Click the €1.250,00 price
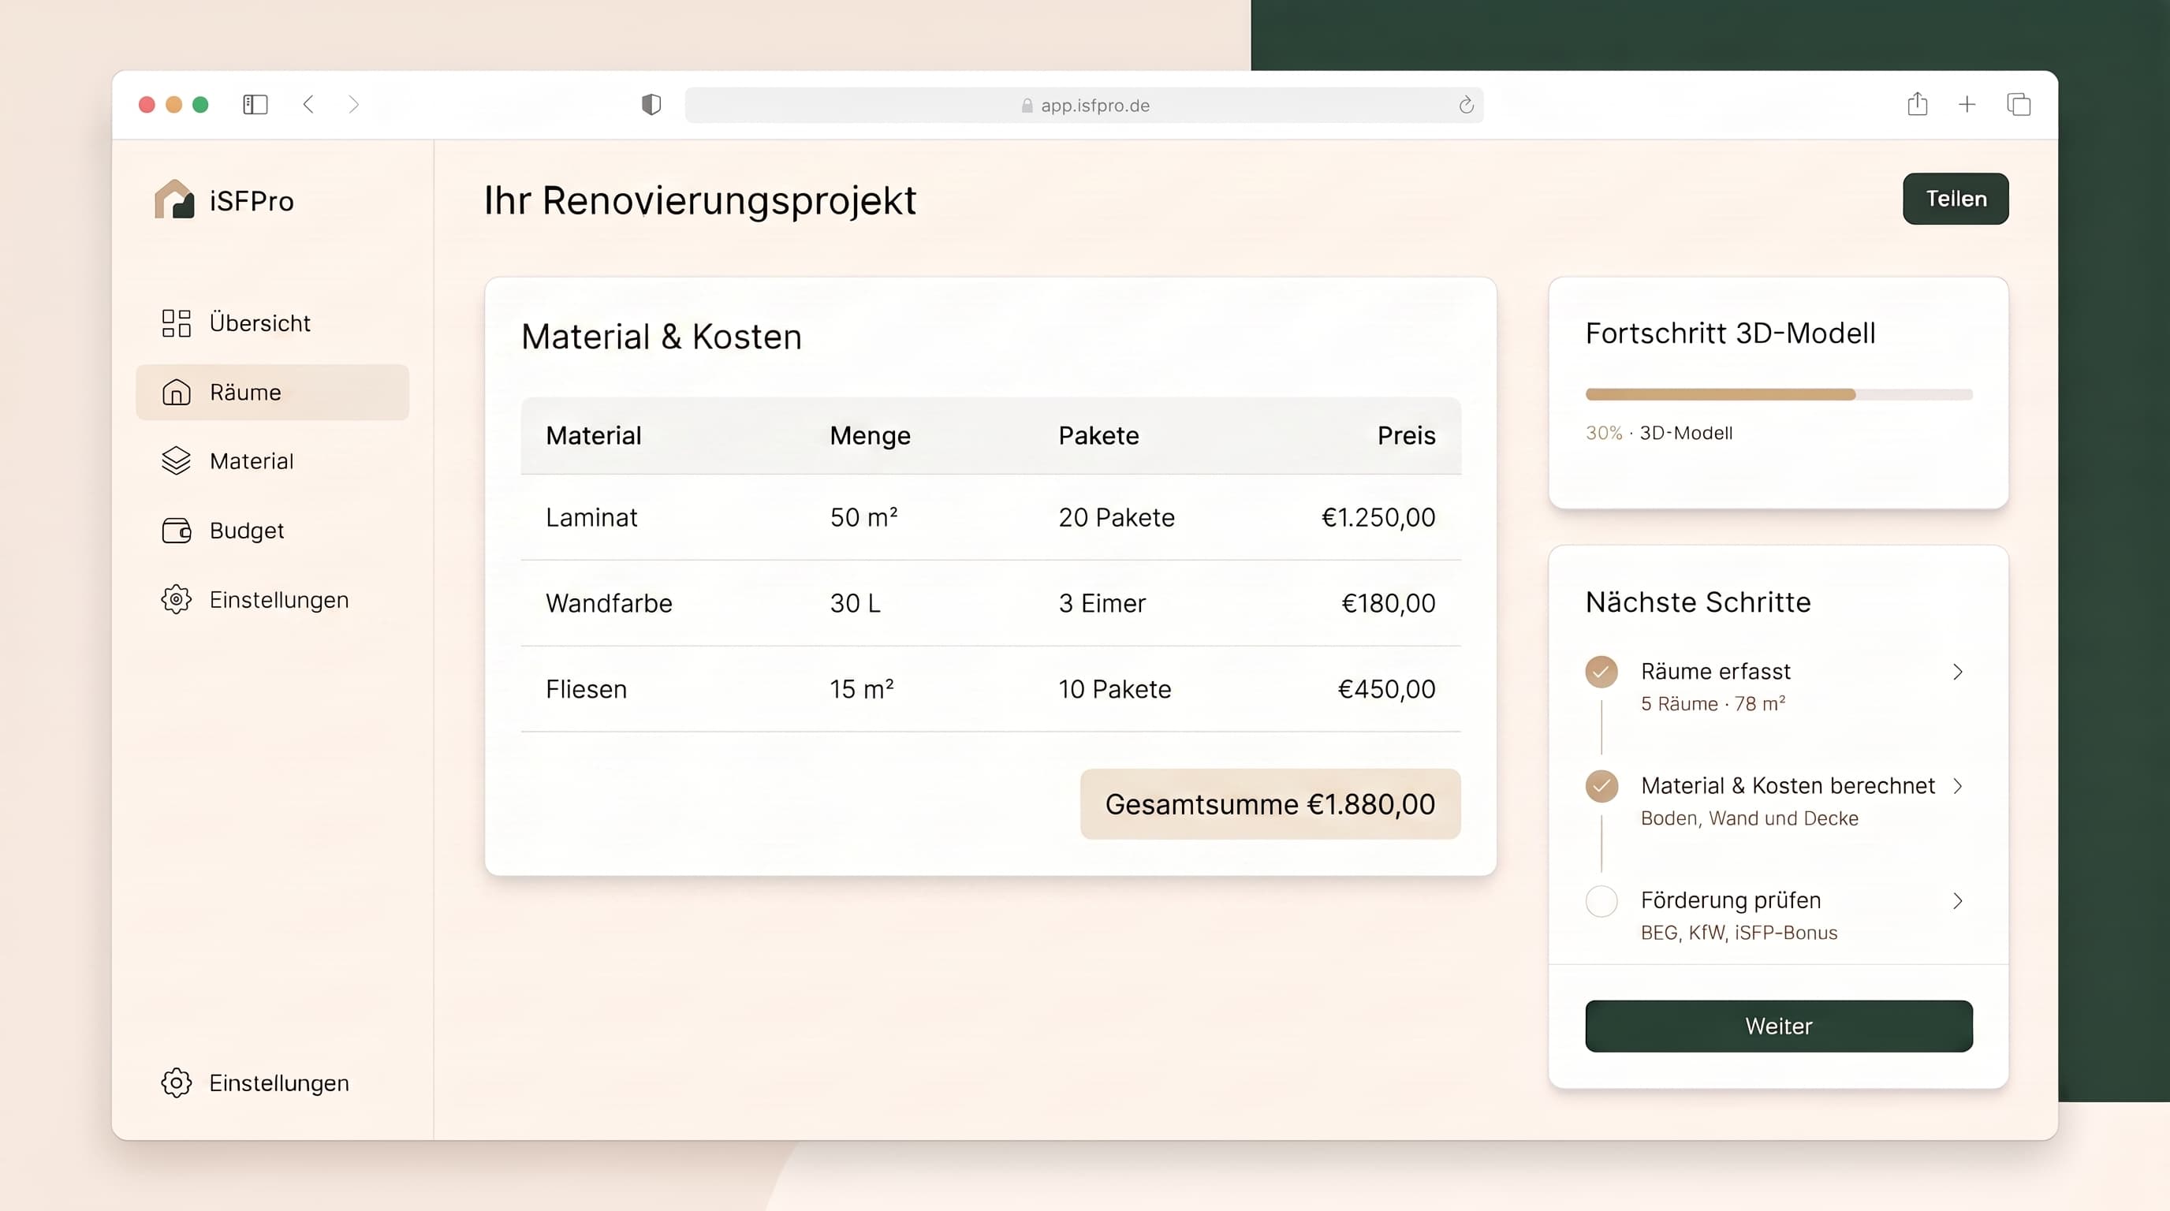The width and height of the screenshot is (2170, 1211). tap(1378, 517)
